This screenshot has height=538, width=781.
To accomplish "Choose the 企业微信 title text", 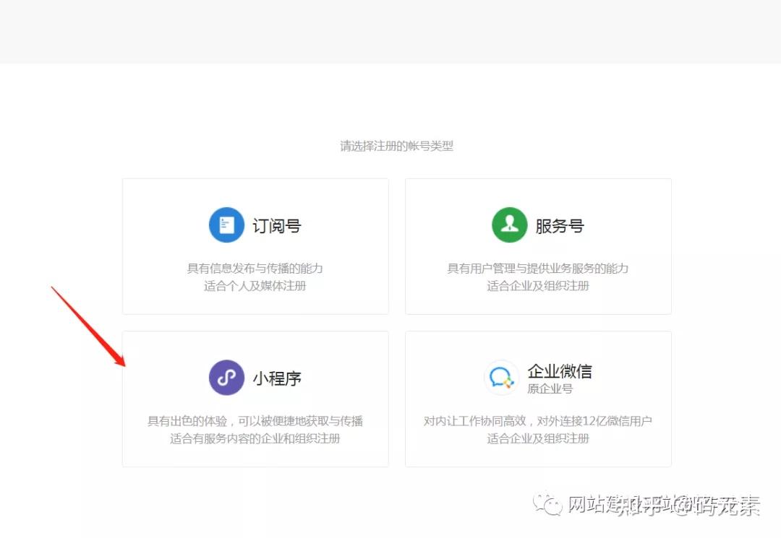I will 560,371.
